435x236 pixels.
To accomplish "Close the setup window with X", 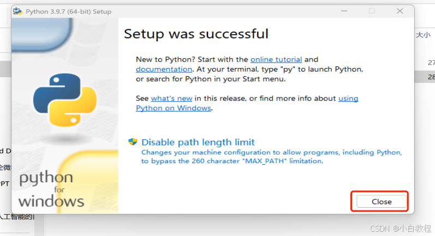I will 400,11.
